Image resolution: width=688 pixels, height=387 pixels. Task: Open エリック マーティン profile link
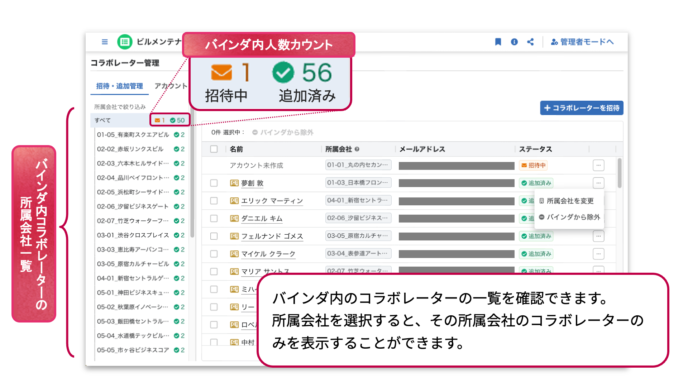(x=272, y=201)
